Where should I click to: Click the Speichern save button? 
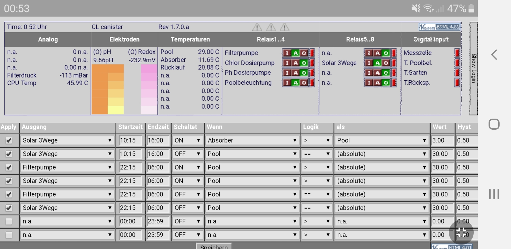coord(214,246)
